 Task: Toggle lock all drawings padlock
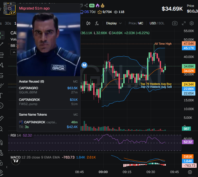pos(1,163)
